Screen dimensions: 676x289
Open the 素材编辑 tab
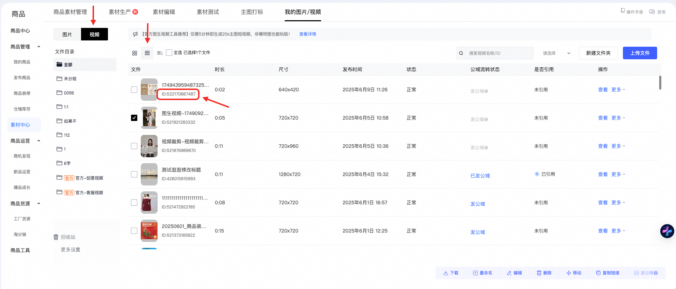[164, 12]
